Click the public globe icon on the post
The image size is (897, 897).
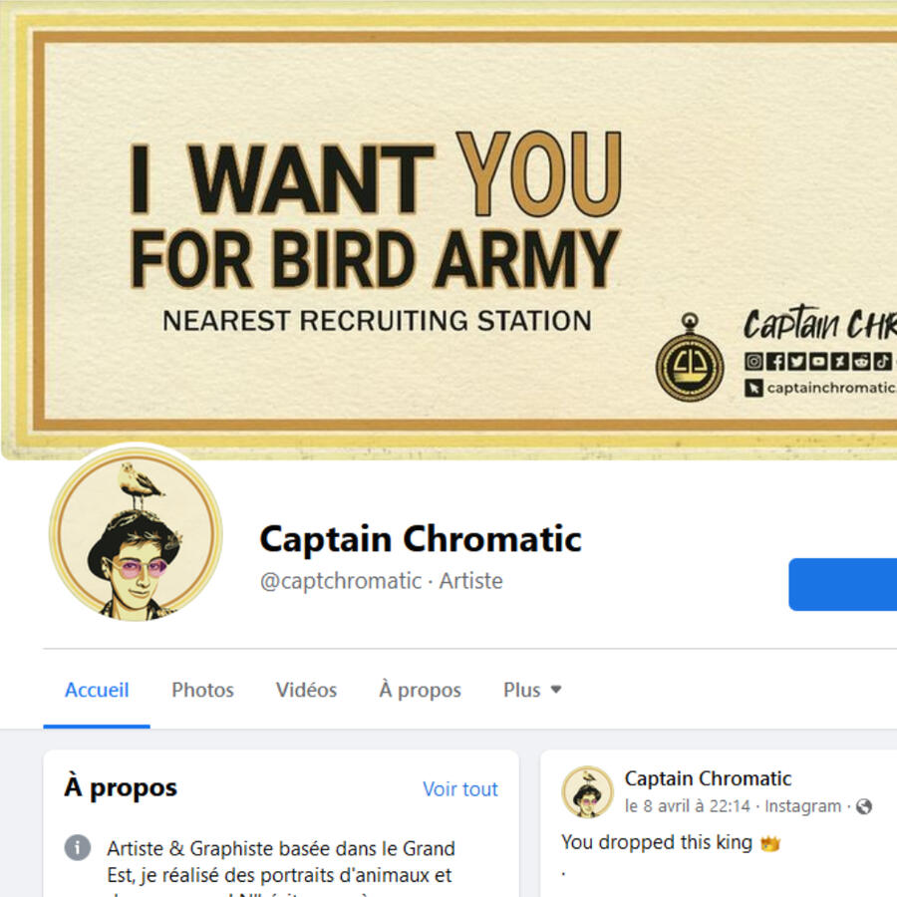(x=864, y=806)
